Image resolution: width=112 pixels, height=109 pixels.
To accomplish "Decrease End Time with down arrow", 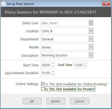I will pos(86,67).
